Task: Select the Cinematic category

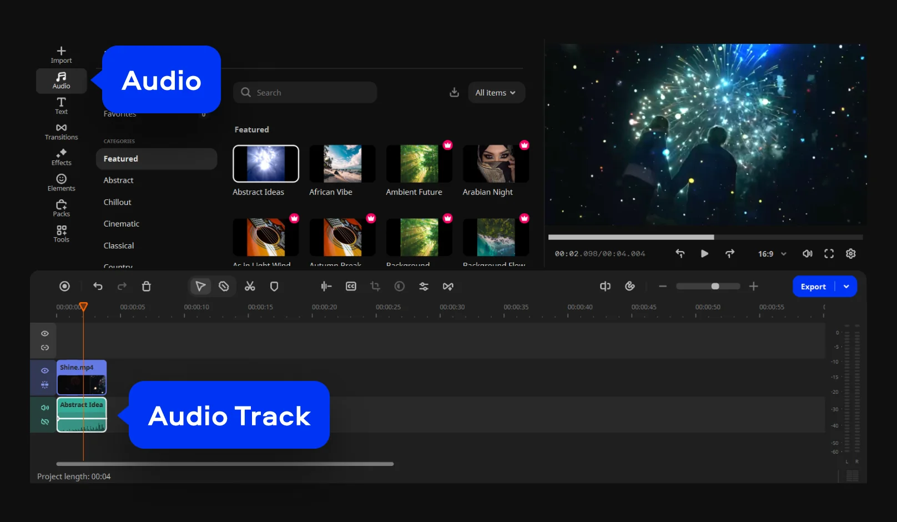Action: (x=121, y=224)
